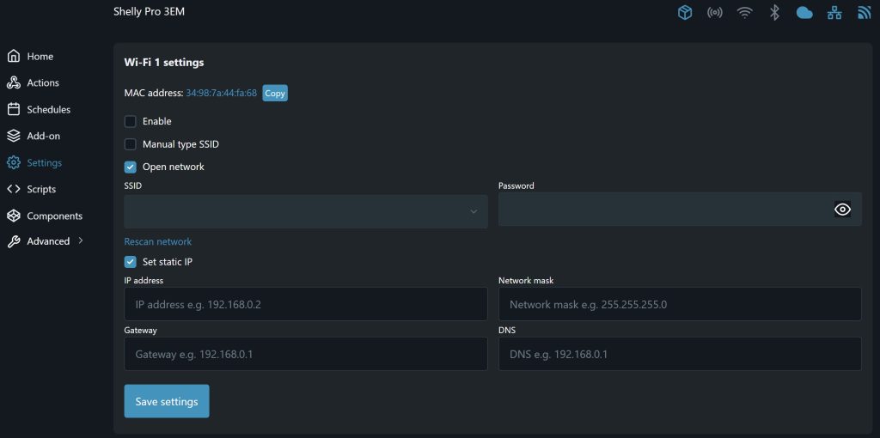This screenshot has height=438, width=880.
Task: Open the Scripts page in sidebar
Action: [x=40, y=189]
